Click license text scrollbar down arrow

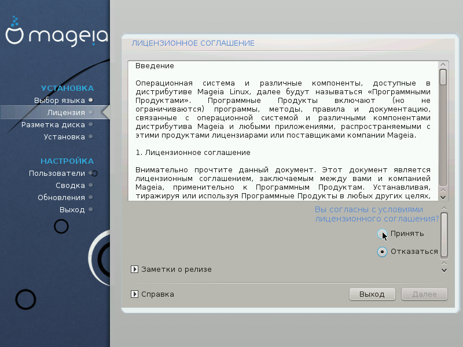(x=443, y=197)
